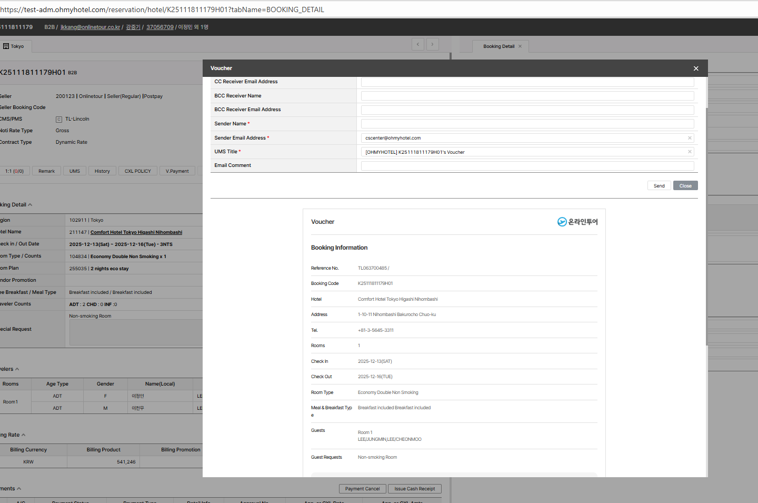Close the Voucher dialog with X icon
This screenshot has height=503, width=758.
(696, 68)
